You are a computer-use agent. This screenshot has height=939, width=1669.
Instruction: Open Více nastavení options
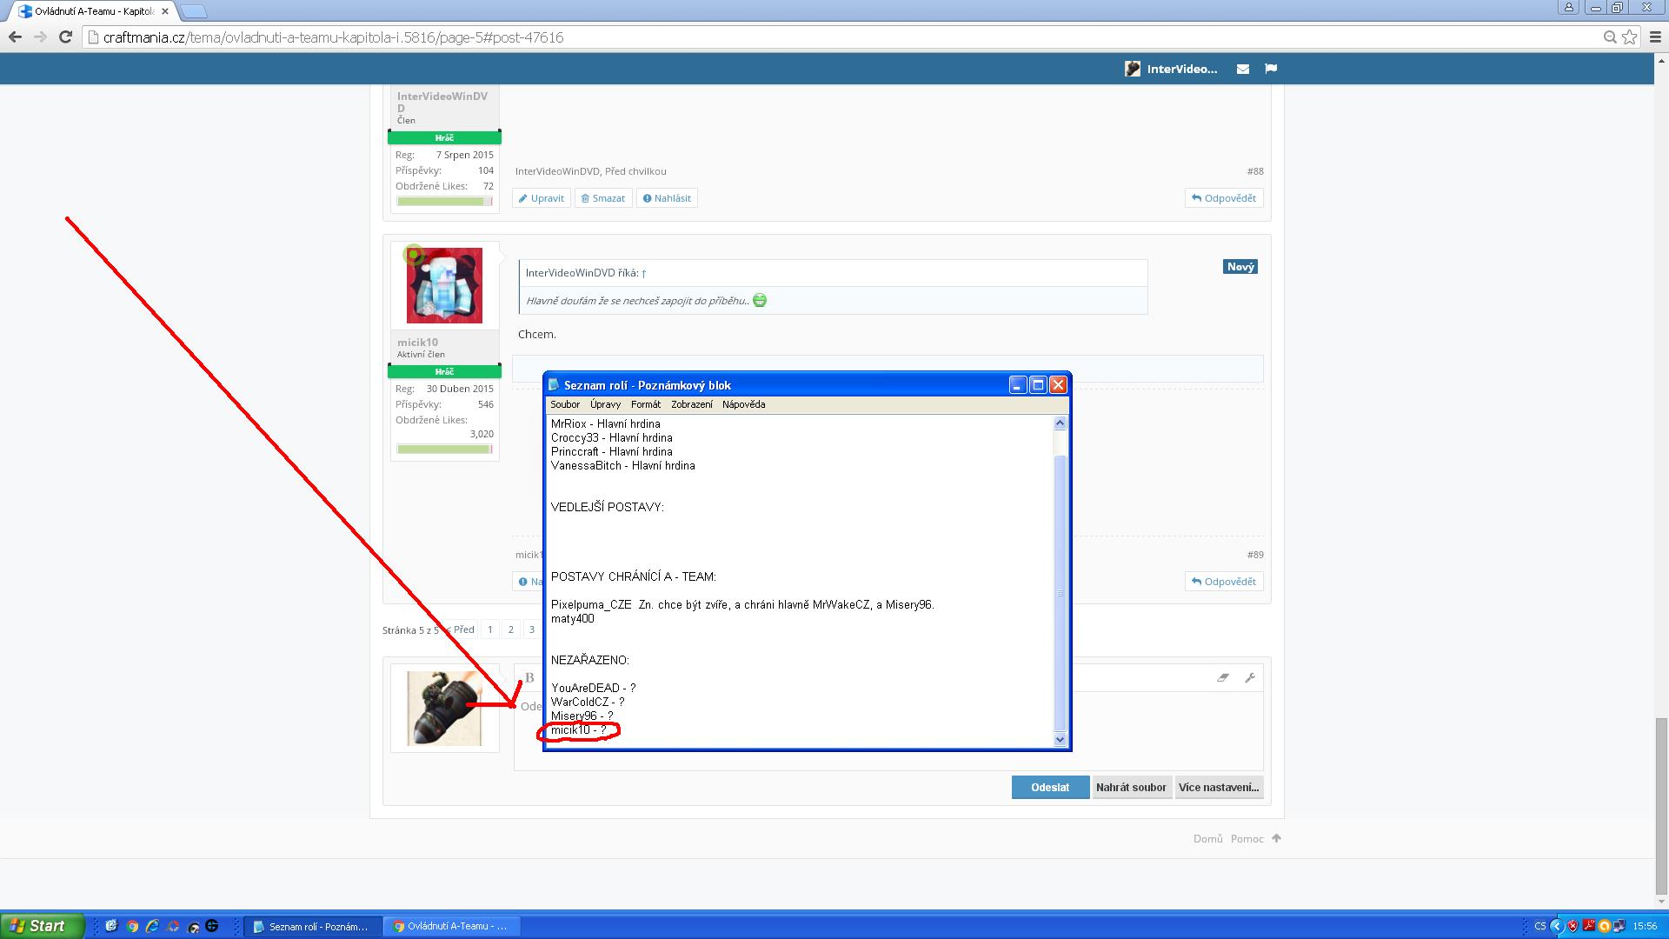pos(1218,787)
